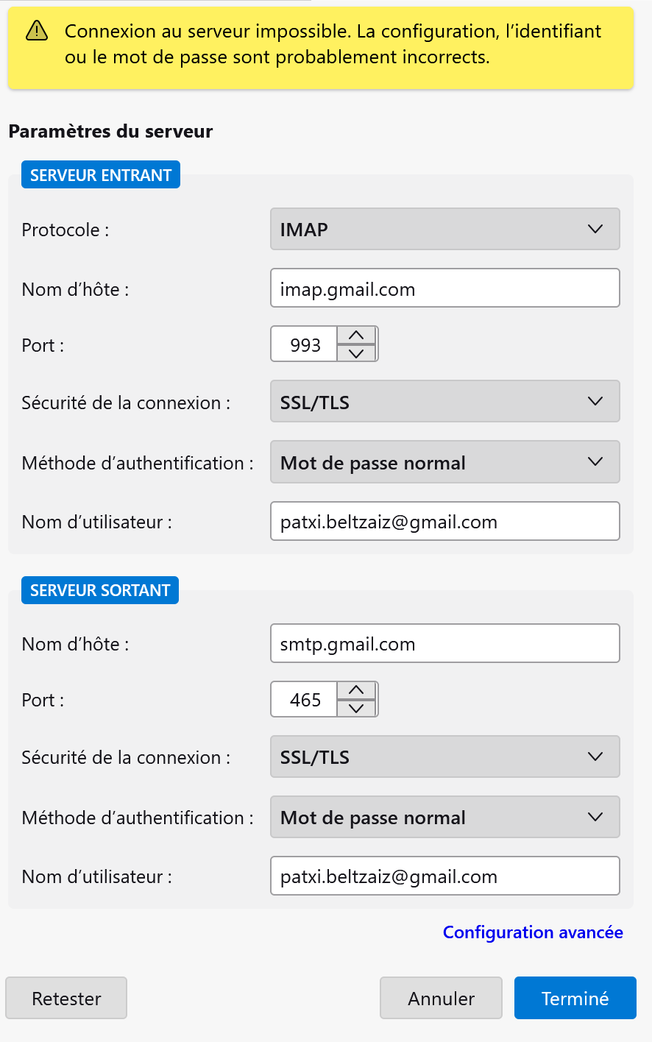Open outgoing Méthode d'authentification dropdown
Viewport: 652px width, 1042px height.
pyautogui.click(x=444, y=817)
